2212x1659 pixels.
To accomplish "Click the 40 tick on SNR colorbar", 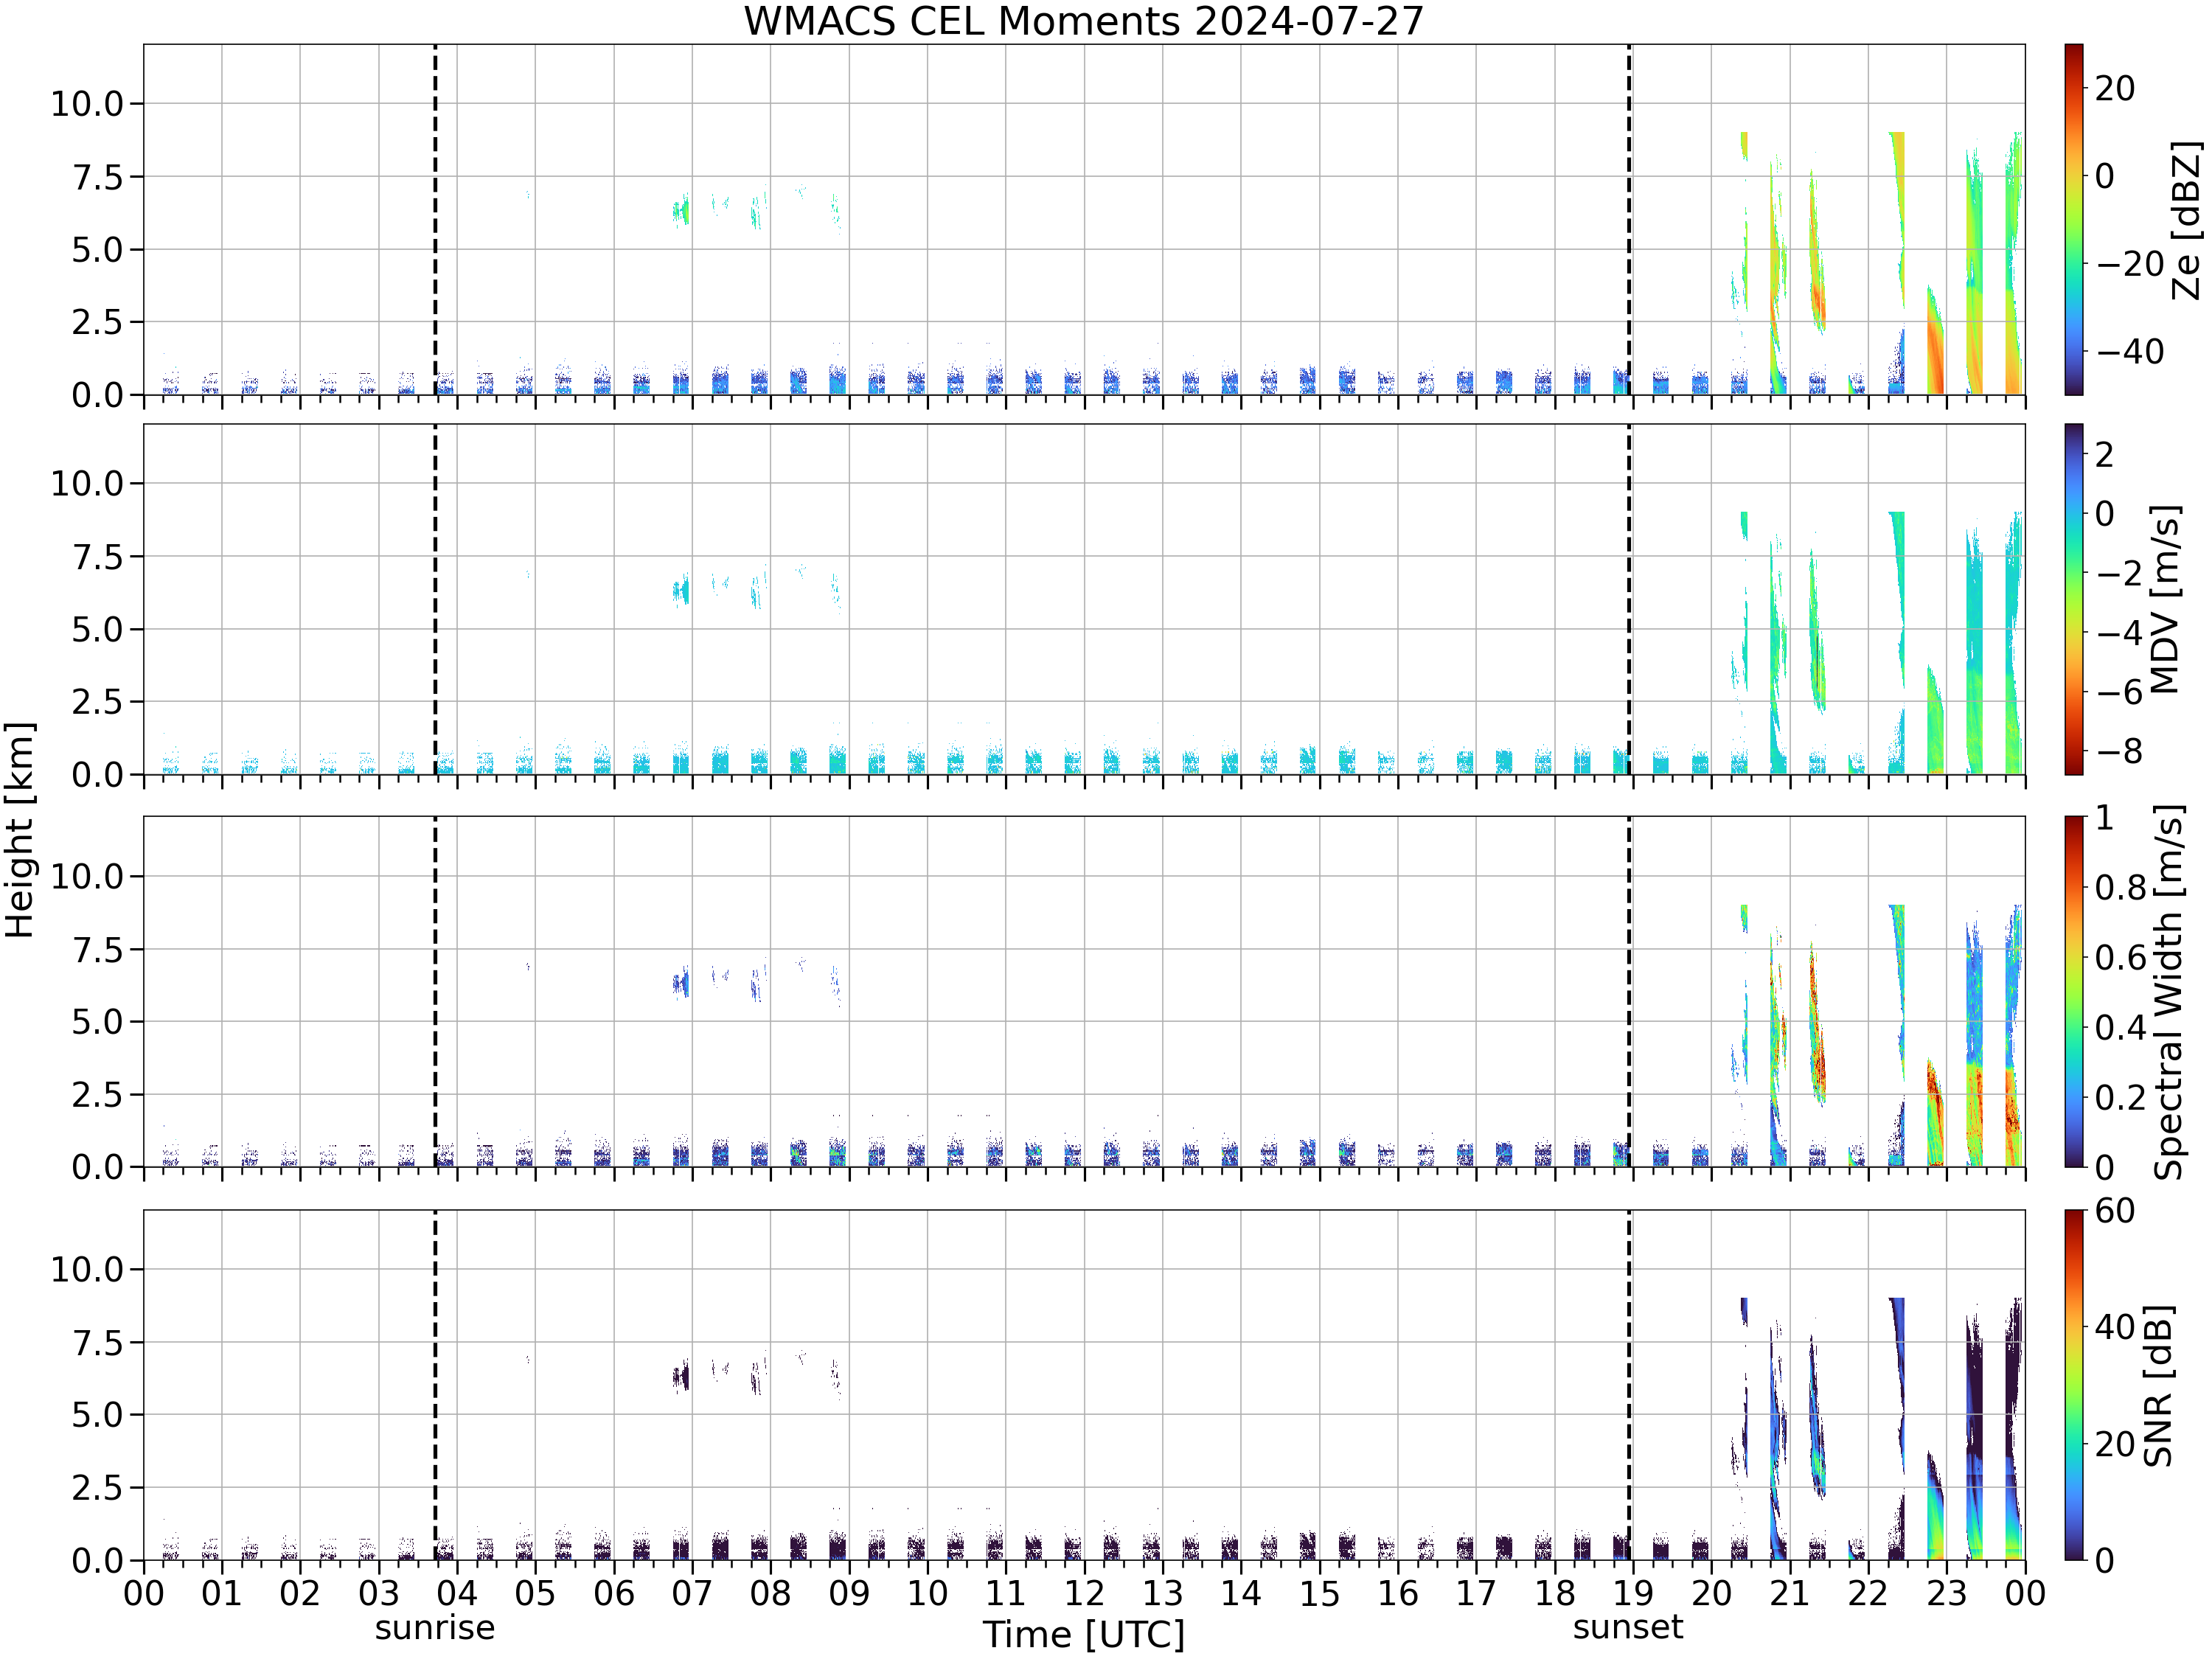I will tap(2115, 1327).
